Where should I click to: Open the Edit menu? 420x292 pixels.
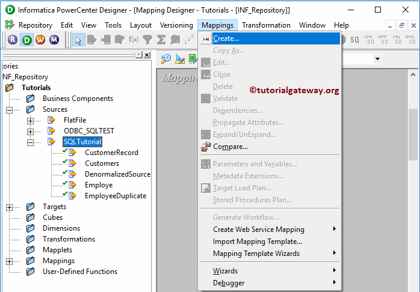click(x=67, y=25)
